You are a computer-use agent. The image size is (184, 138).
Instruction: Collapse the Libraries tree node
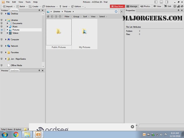(6, 20)
